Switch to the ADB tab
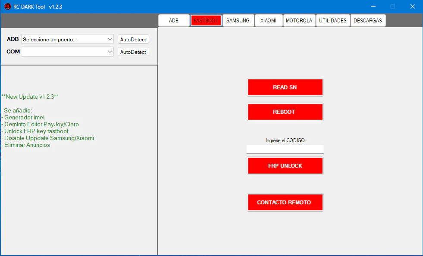The image size is (423, 256). pyautogui.click(x=174, y=21)
